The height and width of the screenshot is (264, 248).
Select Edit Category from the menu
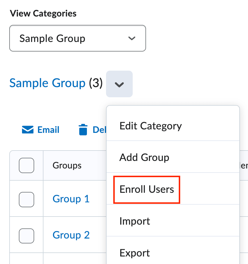coord(150,126)
